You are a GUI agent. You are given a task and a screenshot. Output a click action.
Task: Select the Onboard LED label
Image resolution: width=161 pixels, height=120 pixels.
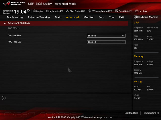pyautogui.click(x=14, y=35)
